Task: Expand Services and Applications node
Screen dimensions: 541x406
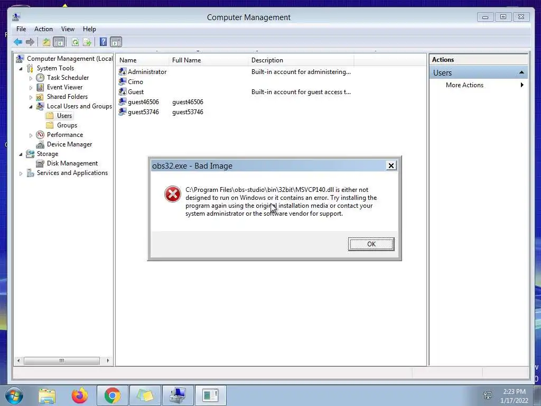Action: pyautogui.click(x=21, y=173)
